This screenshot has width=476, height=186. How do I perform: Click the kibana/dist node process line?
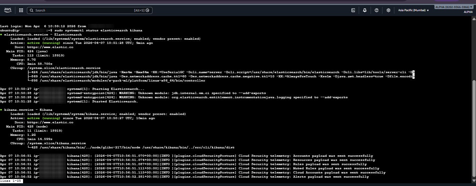pos(131,147)
